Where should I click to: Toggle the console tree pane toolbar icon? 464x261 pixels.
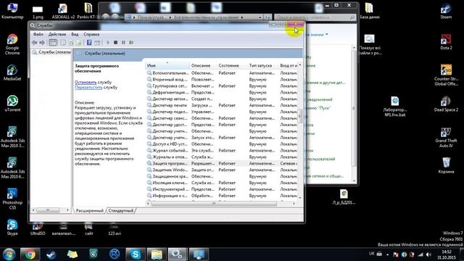click(x=53, y=43)
